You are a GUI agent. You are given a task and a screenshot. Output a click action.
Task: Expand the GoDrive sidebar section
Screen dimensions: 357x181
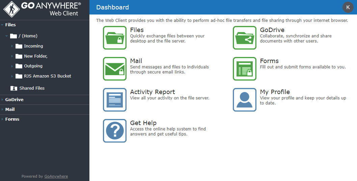pos(14,100)
